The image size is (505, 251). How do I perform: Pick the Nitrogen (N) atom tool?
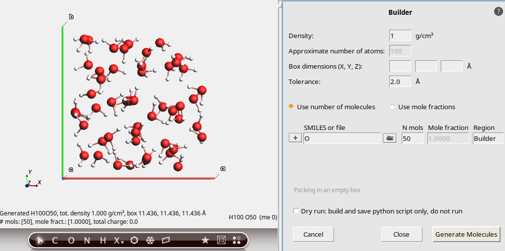coord(86,241)
